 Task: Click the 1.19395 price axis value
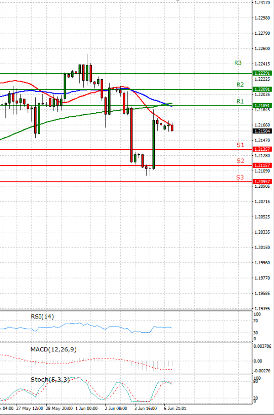click(262, 309)
